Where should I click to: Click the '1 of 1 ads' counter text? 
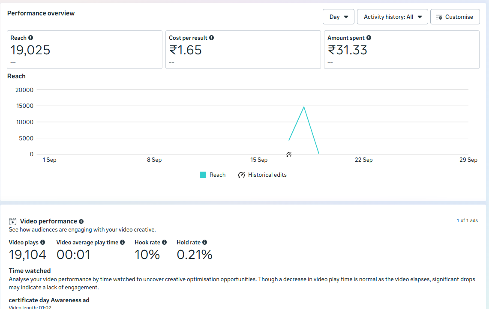point(467,220)
